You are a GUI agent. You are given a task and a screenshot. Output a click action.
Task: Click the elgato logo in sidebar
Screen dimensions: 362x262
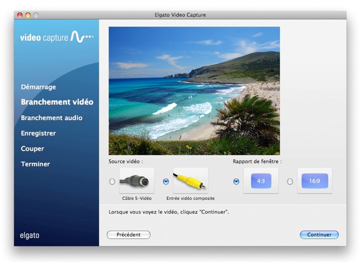tap(29, 235)
